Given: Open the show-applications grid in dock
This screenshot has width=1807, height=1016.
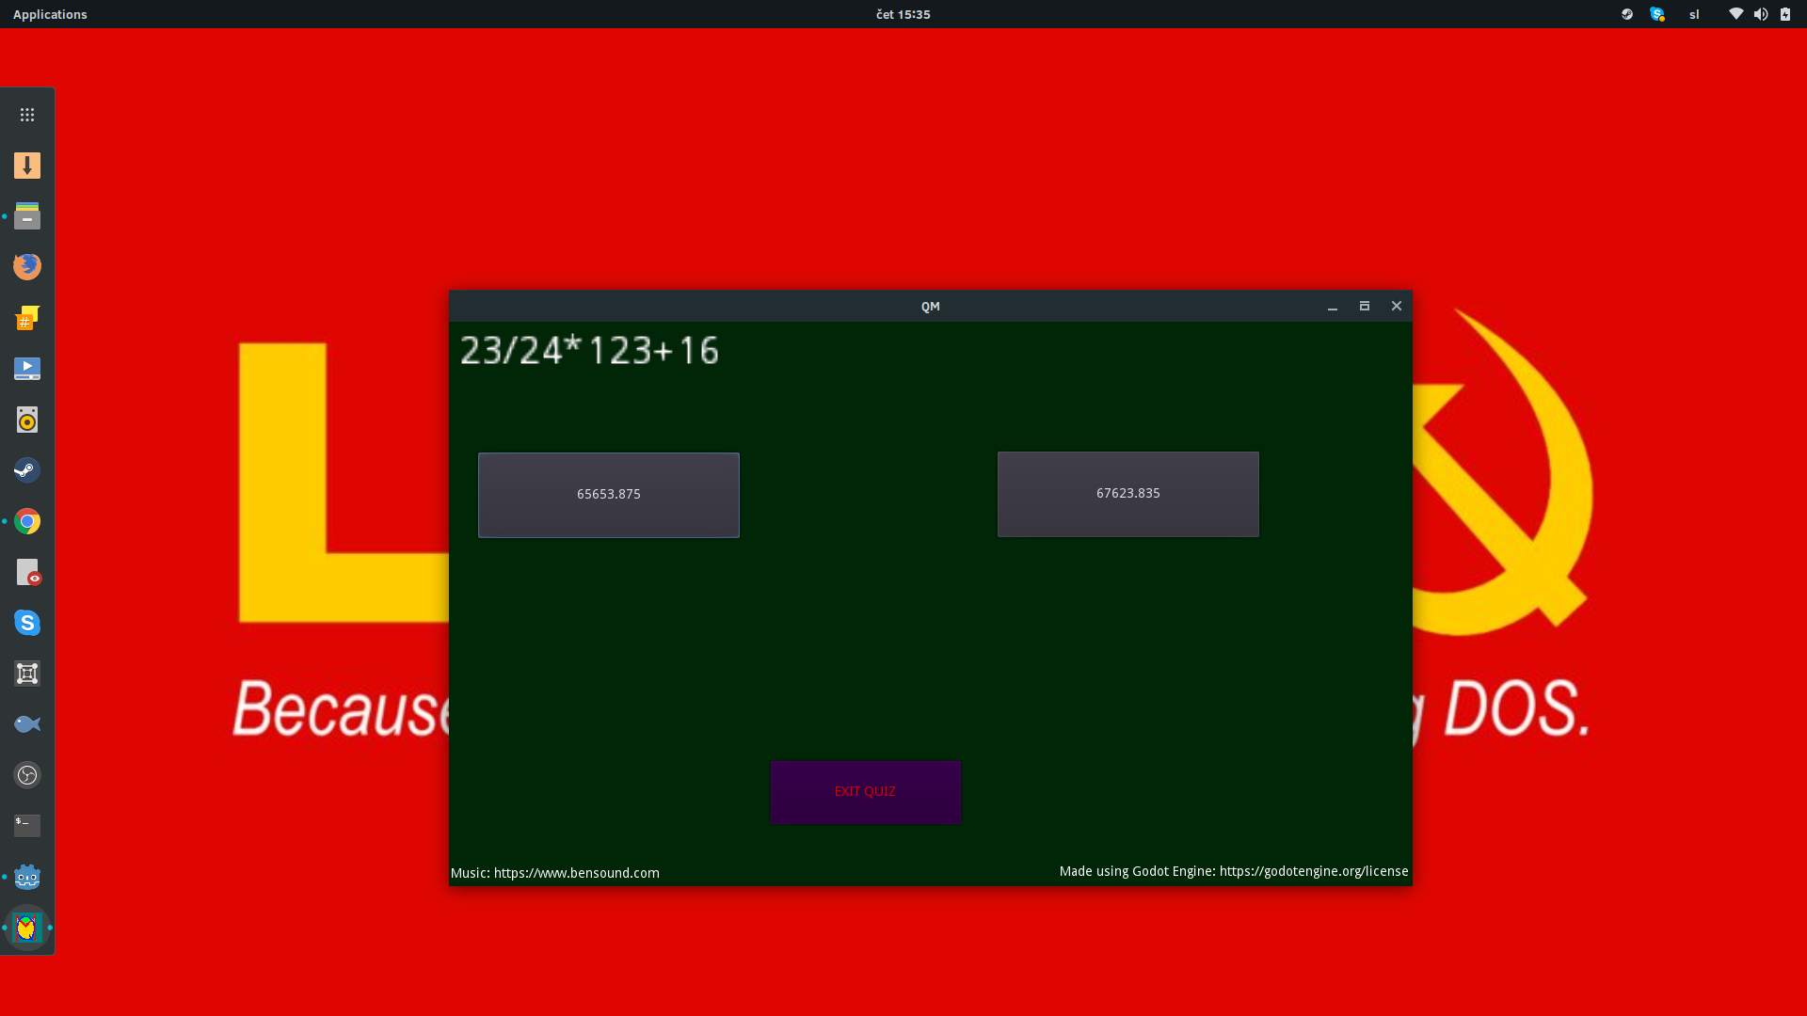Looking at the screenshot, I should click(27, 115).
